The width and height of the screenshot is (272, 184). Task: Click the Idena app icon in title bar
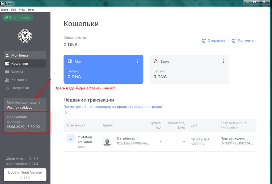[2, 3]
